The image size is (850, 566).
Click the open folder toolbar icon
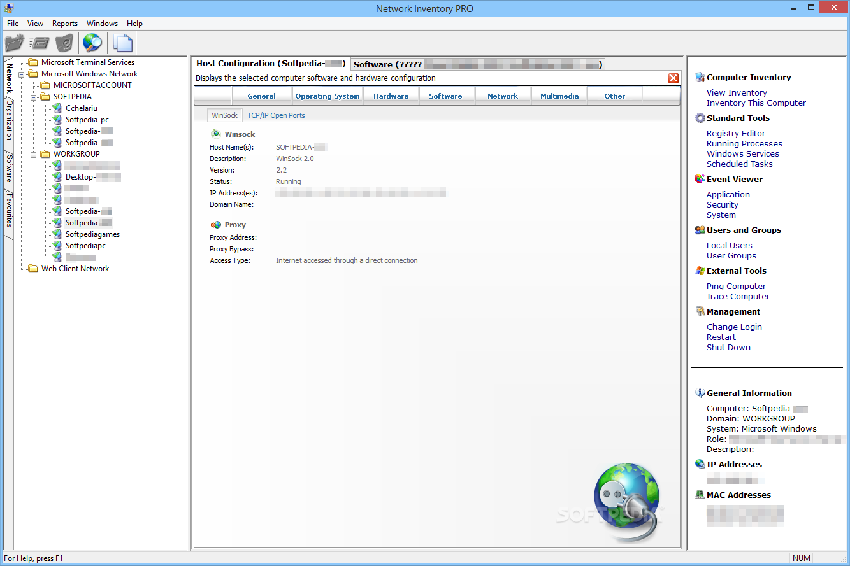pyautogui.click(x=14, y=43)
